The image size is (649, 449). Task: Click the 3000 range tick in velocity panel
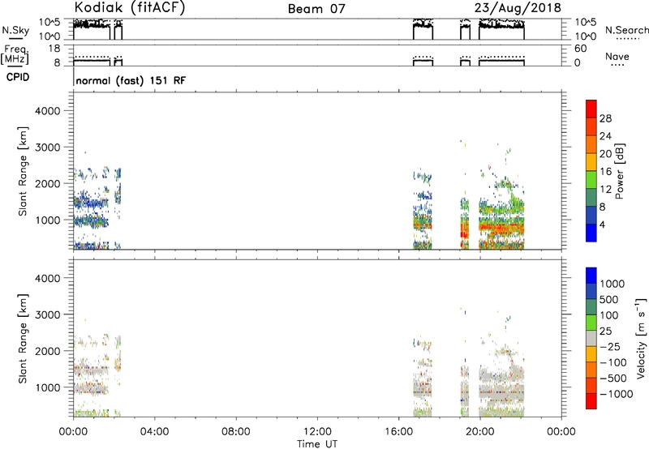point(47,314)
